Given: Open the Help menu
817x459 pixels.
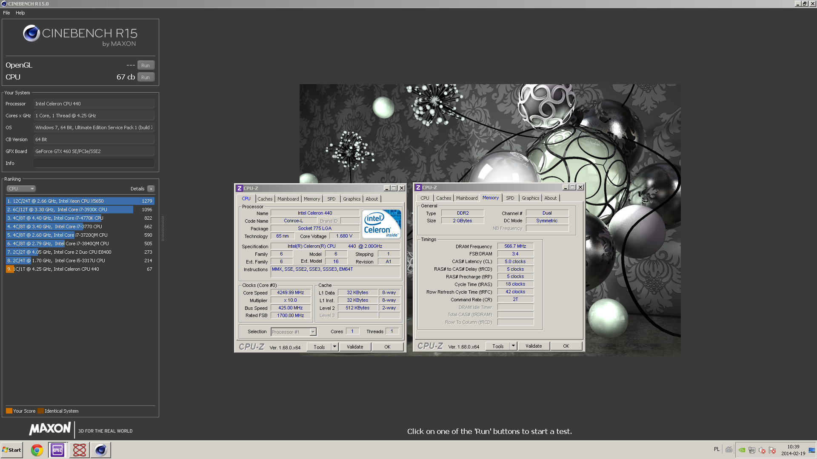Looking at the screenshot, I should coord(20,13).
